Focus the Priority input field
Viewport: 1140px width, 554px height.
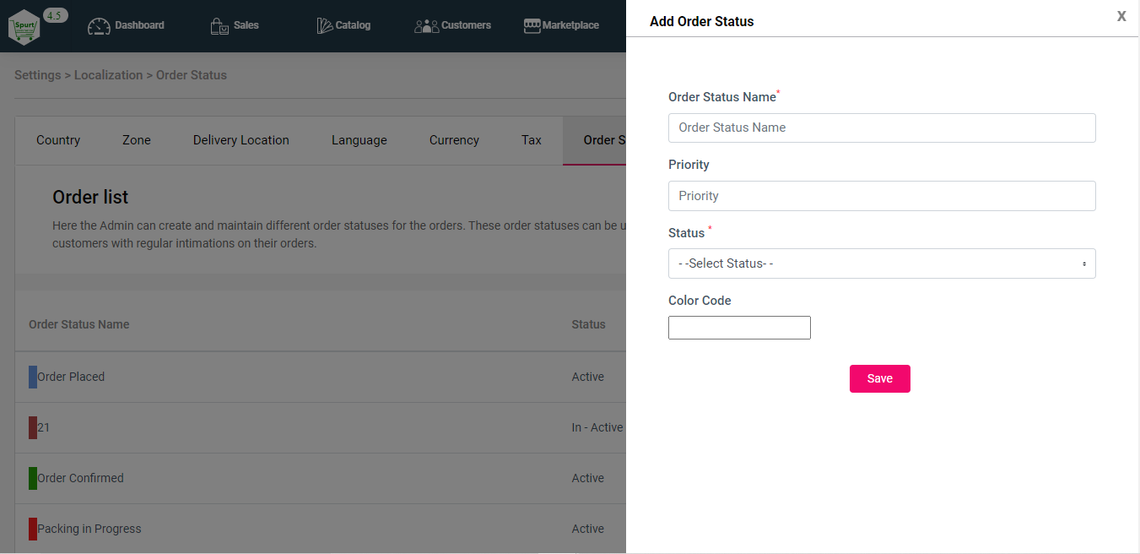click(x=882, y=196)
